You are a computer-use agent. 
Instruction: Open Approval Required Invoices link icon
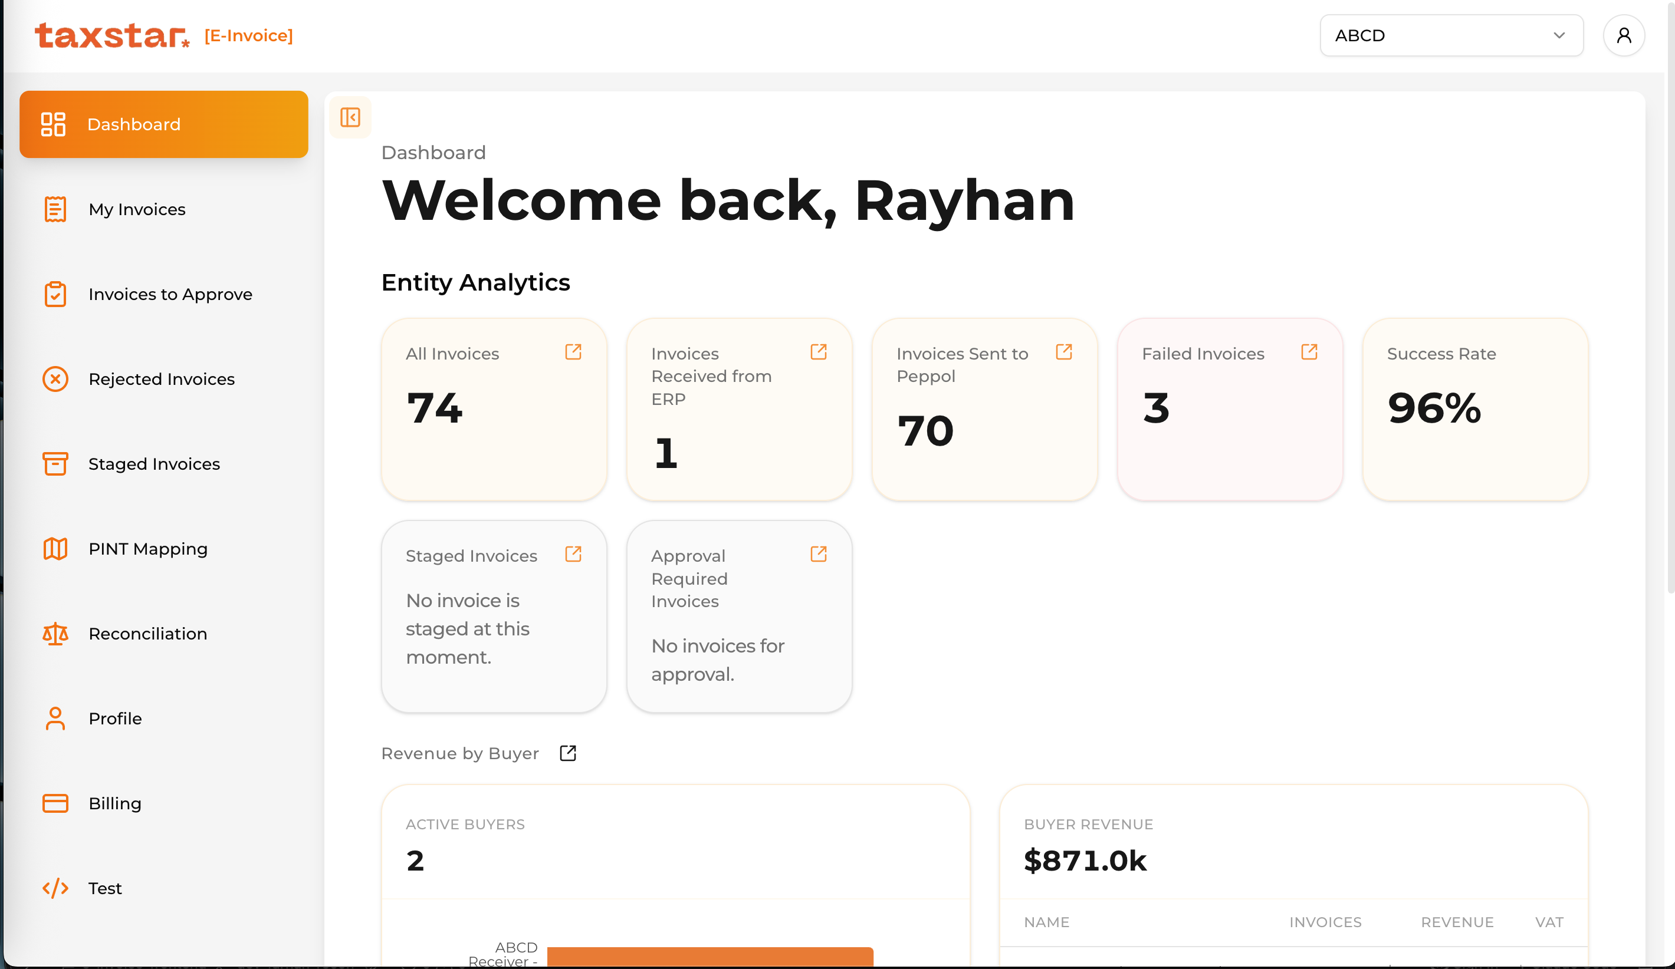coord(818,554)
